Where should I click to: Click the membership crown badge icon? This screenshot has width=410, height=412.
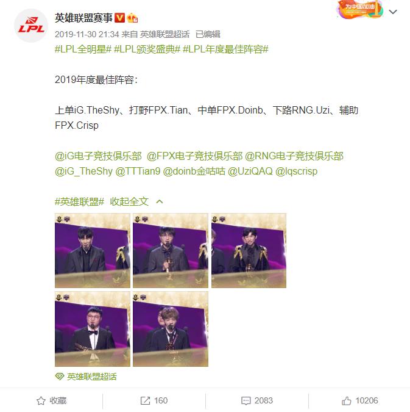click(x=132, y=18)
